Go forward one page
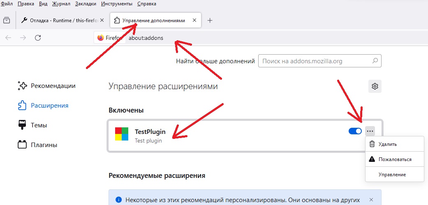Screen dimensions: 428x205 tap(23, 38)
